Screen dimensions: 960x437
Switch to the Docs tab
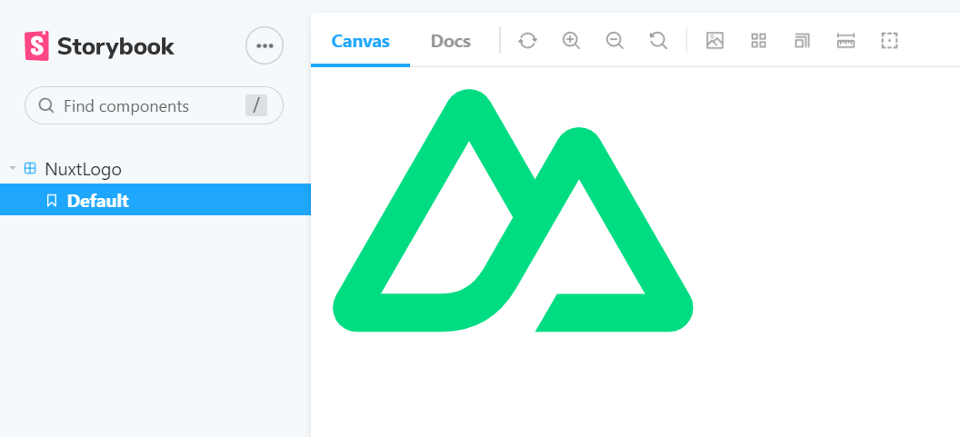(x=451, y=41)
